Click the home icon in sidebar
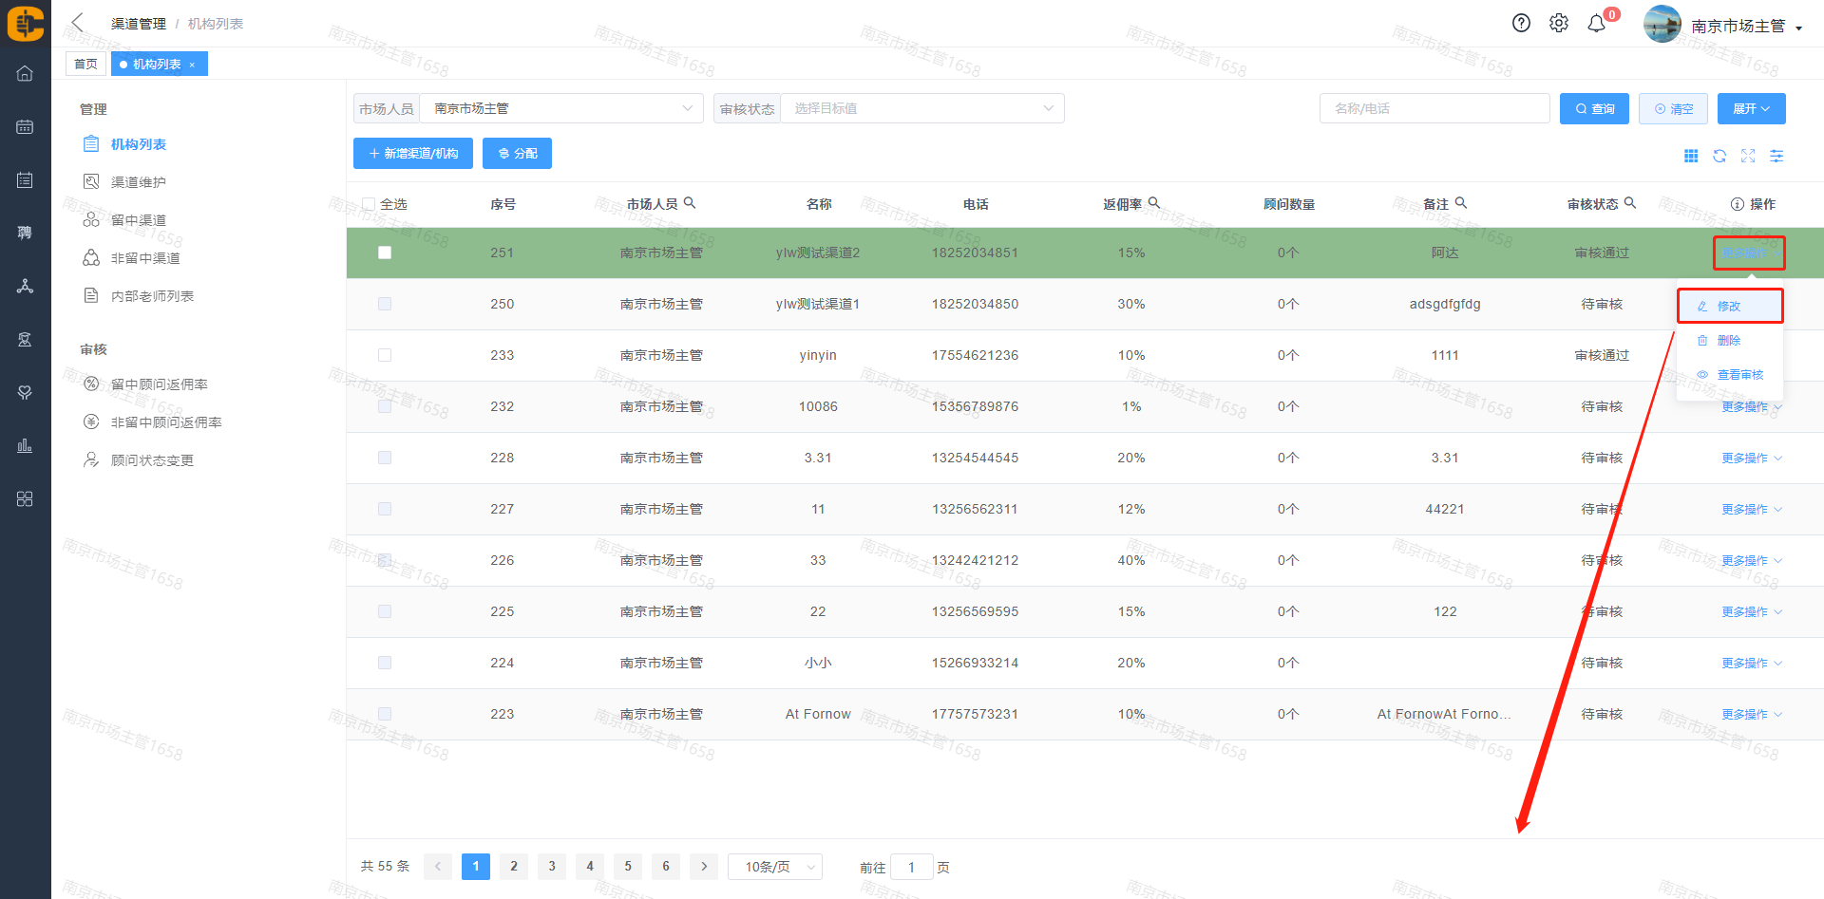 tap(25, 73)
